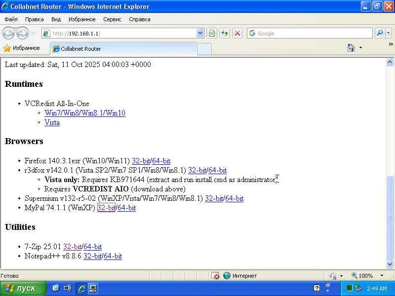Open r3dfox v142.0.1 64-bit link
The height and width of the screenshot is (296, 395).
point(218,170)
